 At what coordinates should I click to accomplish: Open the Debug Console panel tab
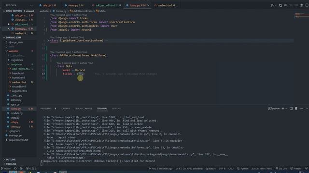point(84,109)
